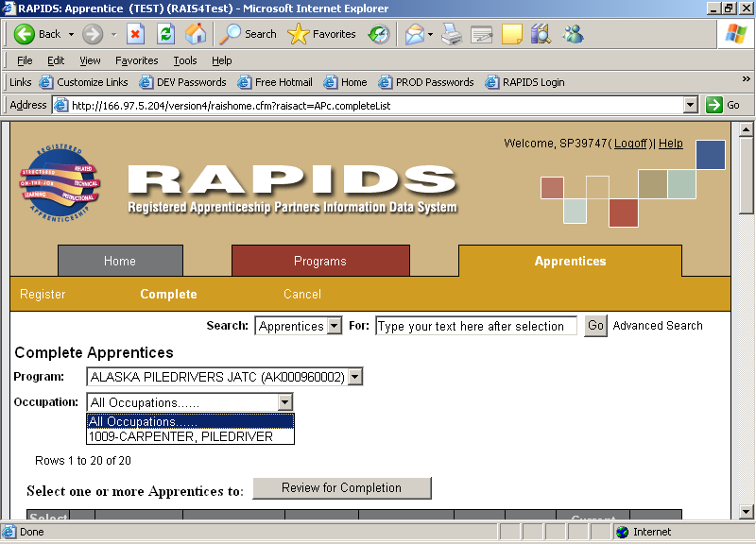Click the green Go arrow icon

point(714,105)
